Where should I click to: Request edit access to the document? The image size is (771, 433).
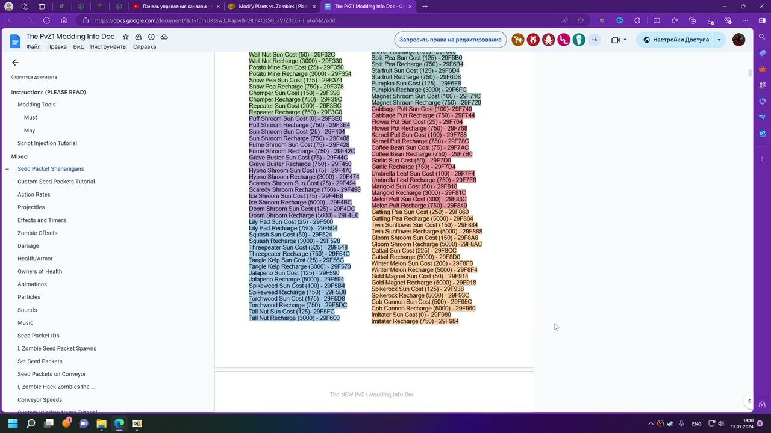(451, 40)
